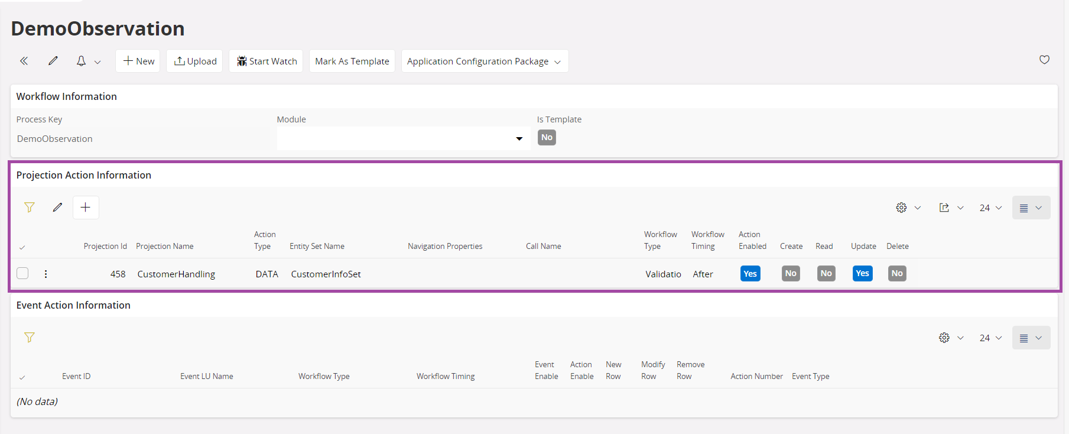Image resolution: width=1069 pixels, height=434 pixels.
Task: Toggle the Is Template No badge
Action: (547, 138)
